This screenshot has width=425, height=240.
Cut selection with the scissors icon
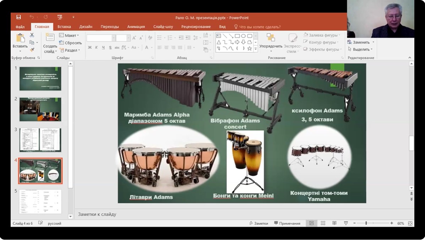pos(32,35)
